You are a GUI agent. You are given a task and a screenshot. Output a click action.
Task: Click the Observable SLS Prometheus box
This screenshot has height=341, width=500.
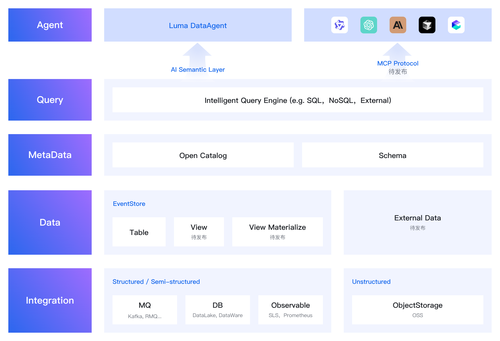click(291, 310)
